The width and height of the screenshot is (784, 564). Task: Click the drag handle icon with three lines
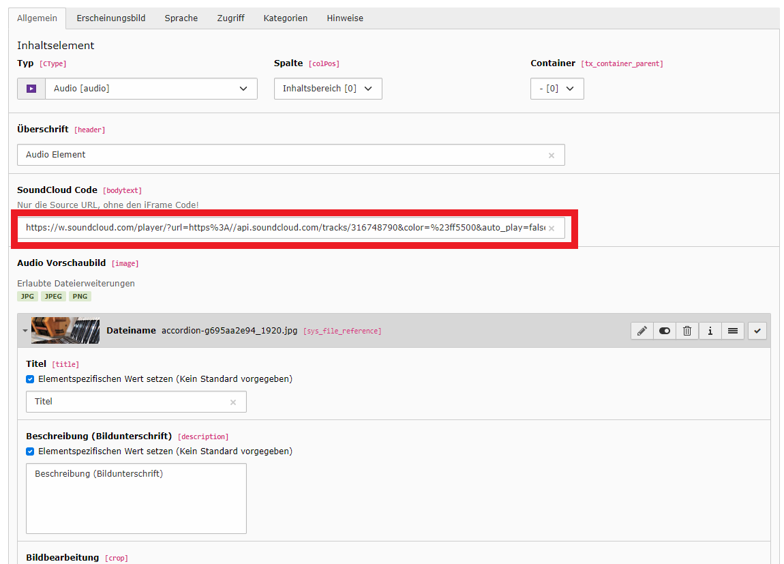coord(733,331)
